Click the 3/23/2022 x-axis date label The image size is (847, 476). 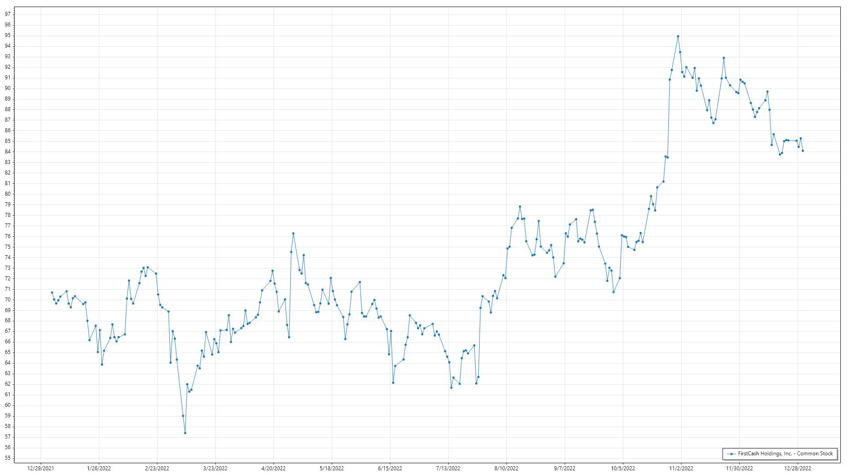[215, 469]
